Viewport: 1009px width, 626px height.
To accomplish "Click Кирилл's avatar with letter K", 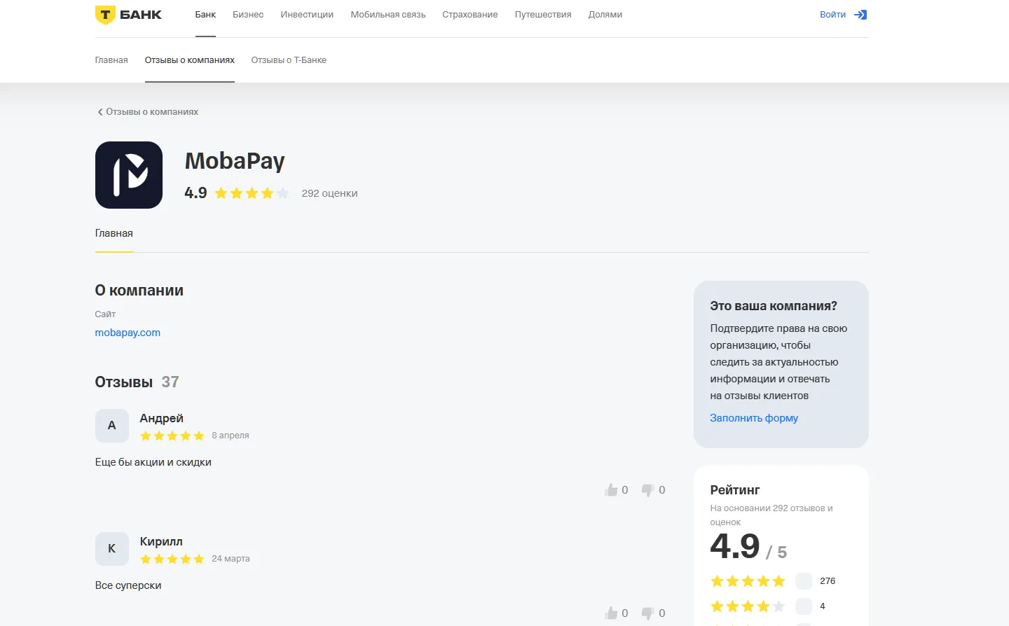I will click(112, 549).
